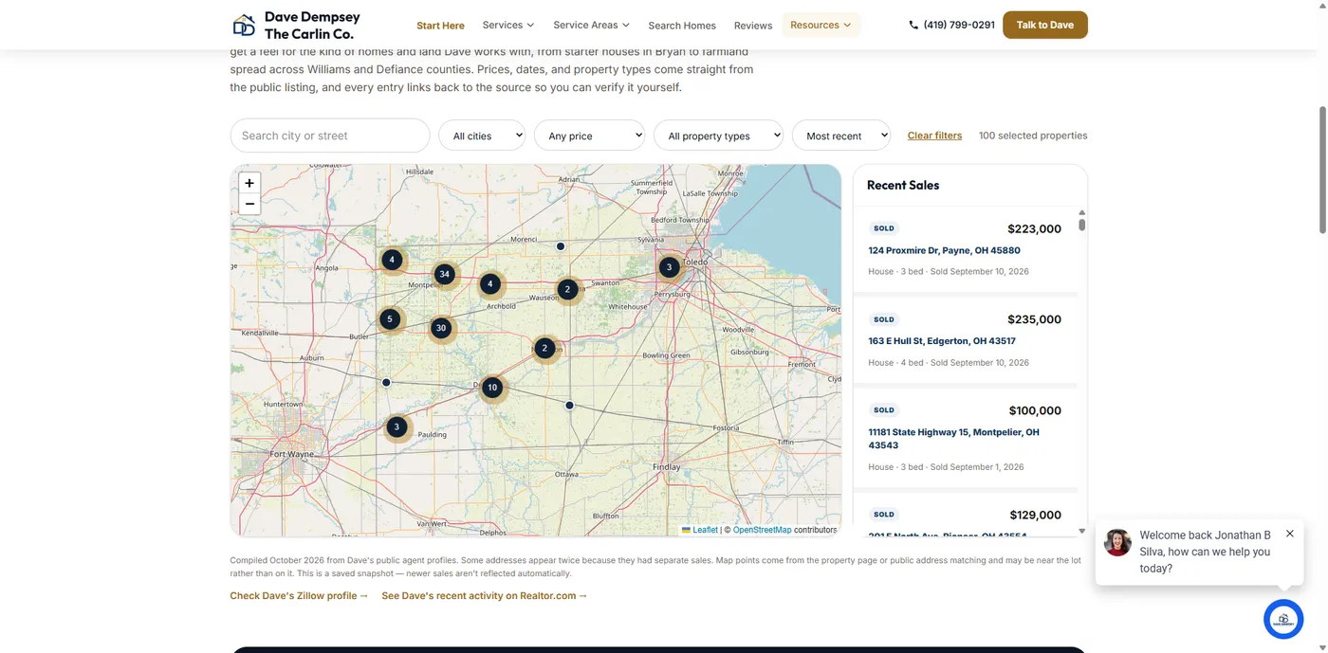Screen dimensions: 1328x653
Task: Select the single map point near Morenci
Action: click(561, 246)
